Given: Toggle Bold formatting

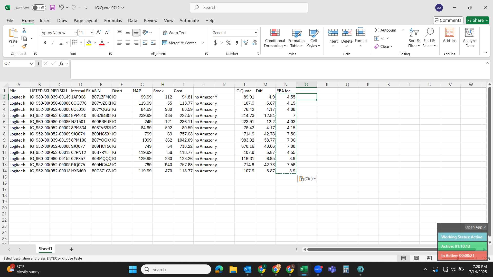Looking at the screenshot, I should point(45,43).
